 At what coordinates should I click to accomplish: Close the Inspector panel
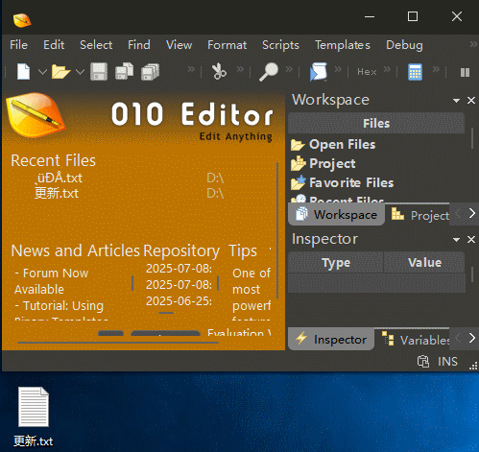coord(471,239)
